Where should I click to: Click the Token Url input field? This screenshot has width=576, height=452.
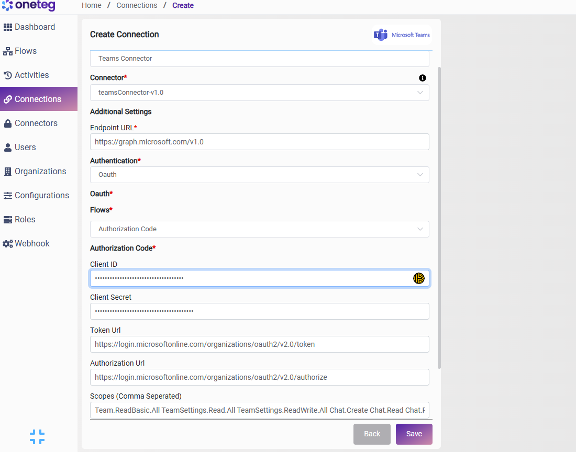pos(259,345)
